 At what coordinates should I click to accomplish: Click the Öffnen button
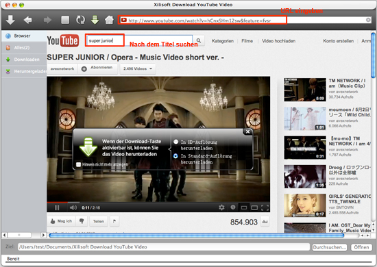tap(361, 247)
